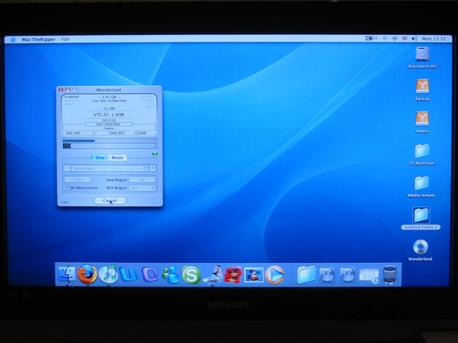The width and height of the screenshot is (458, 343).
Task: Launch Microsoft Word from the dock
Action: (x=129, y=274)
